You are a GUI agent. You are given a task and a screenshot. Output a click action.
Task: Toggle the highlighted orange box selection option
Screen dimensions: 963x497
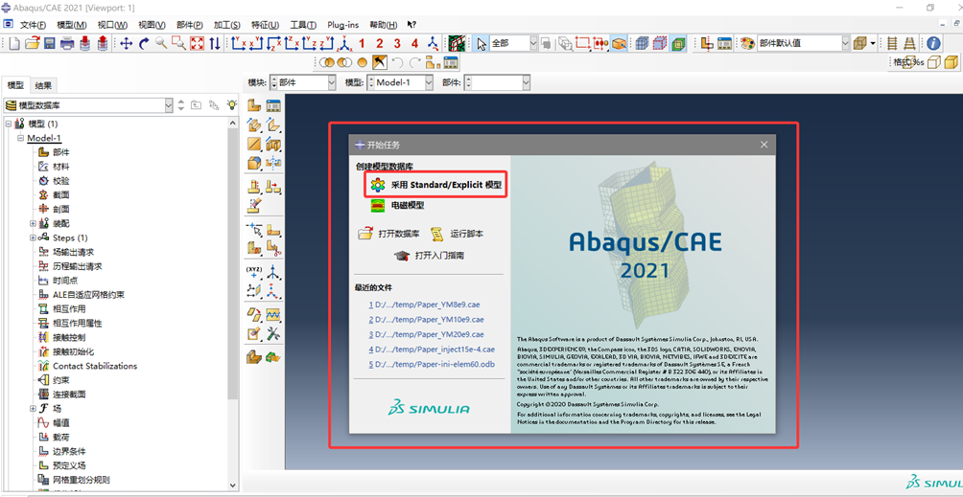tap(619, 43)
